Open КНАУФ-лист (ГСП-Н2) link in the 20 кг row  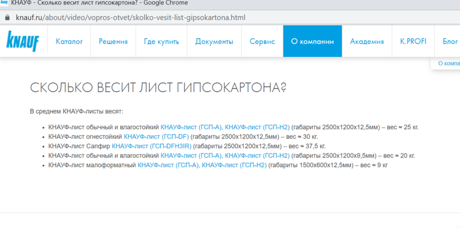[x=257, y=155]
